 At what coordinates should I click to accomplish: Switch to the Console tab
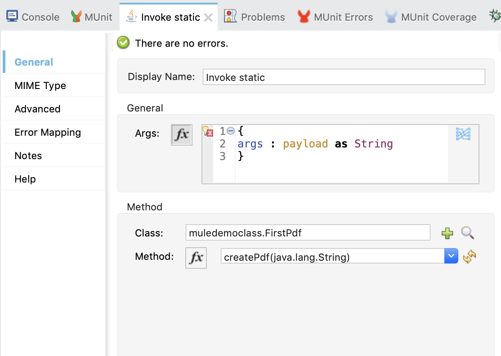33,17
